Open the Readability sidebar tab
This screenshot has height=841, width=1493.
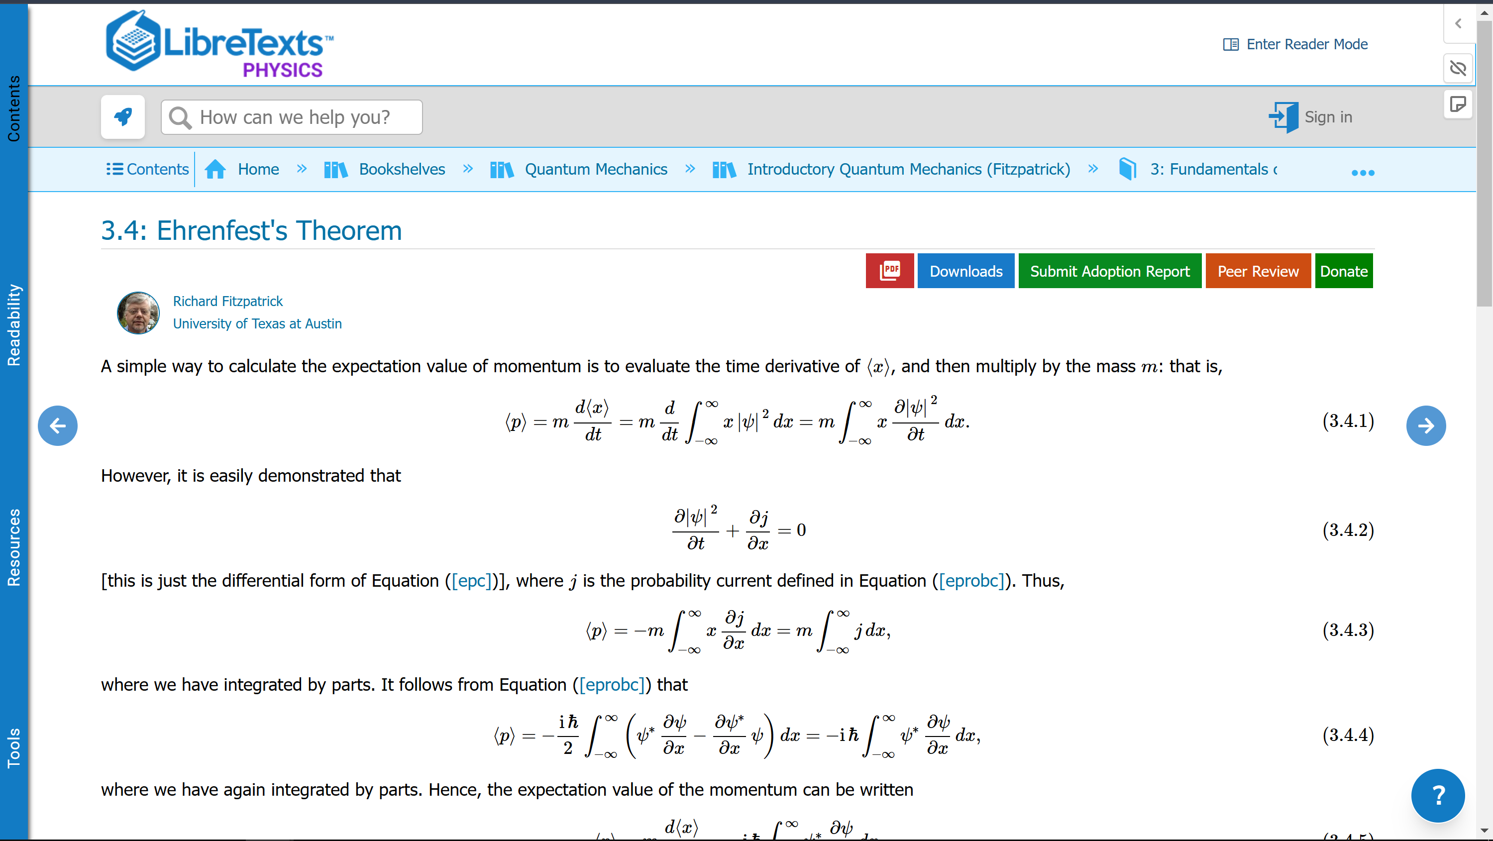(x=13, y=324)
